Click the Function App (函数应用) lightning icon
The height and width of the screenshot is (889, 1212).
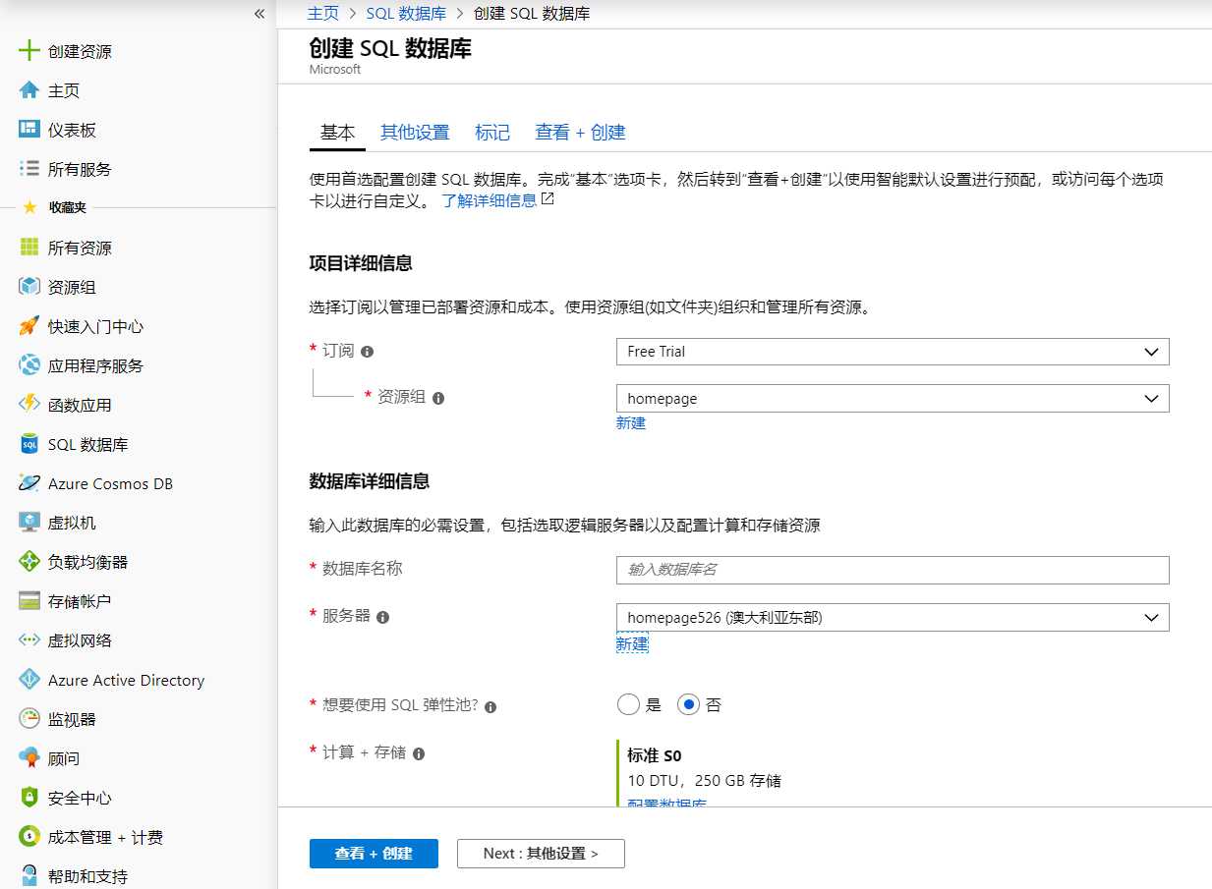click(29, 405)
